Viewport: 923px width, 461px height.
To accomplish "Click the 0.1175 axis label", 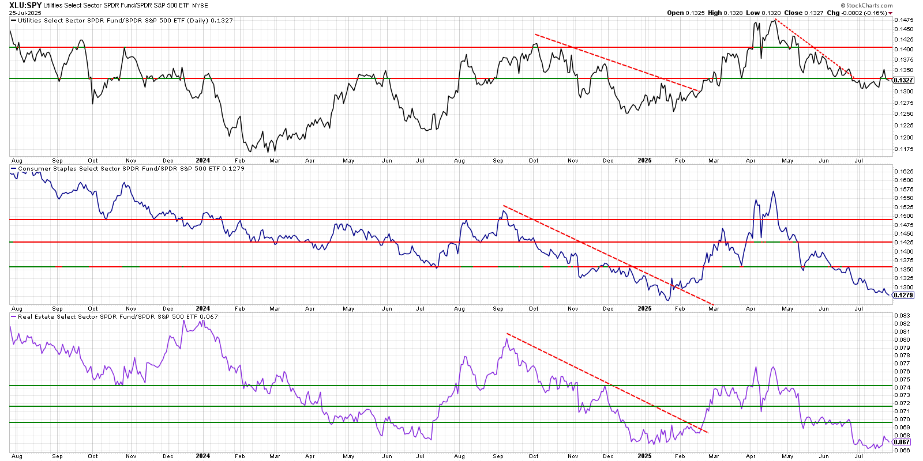I will (904, 149).
